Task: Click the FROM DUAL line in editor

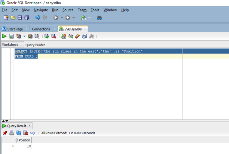Action: click(26, 56)
